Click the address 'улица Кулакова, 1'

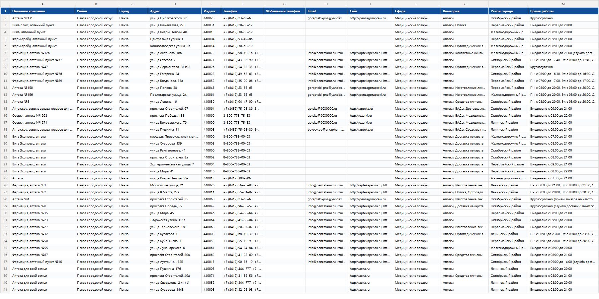tap(175, 234)
